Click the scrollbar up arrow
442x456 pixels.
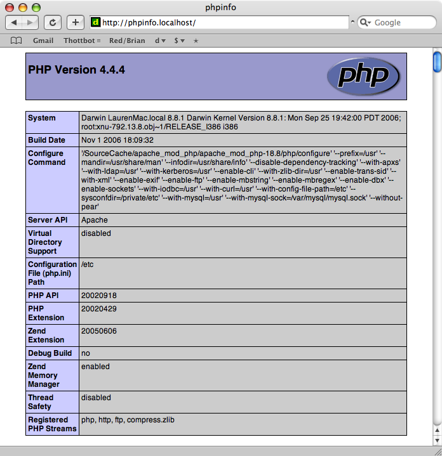tap(437, 430)
